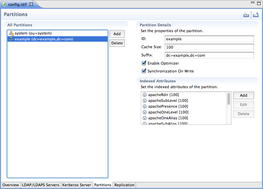Image resolution: width=263 pixels, height=189 pixels.
Task: Click the system partition icon
Action: pyautogui.click(x=11, y=33)
